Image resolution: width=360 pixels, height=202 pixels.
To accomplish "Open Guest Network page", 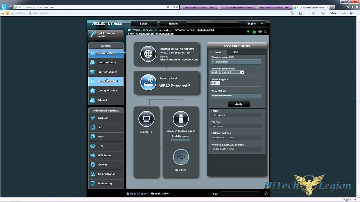I will pos(106,63).
